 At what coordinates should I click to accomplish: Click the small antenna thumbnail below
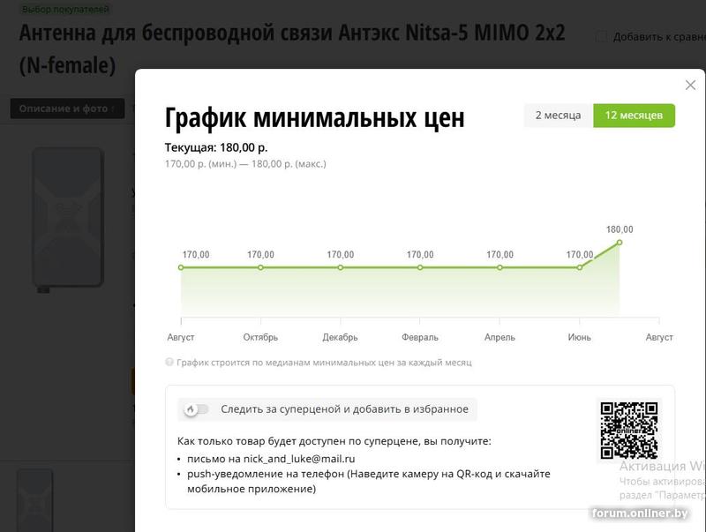coord(35,499)
